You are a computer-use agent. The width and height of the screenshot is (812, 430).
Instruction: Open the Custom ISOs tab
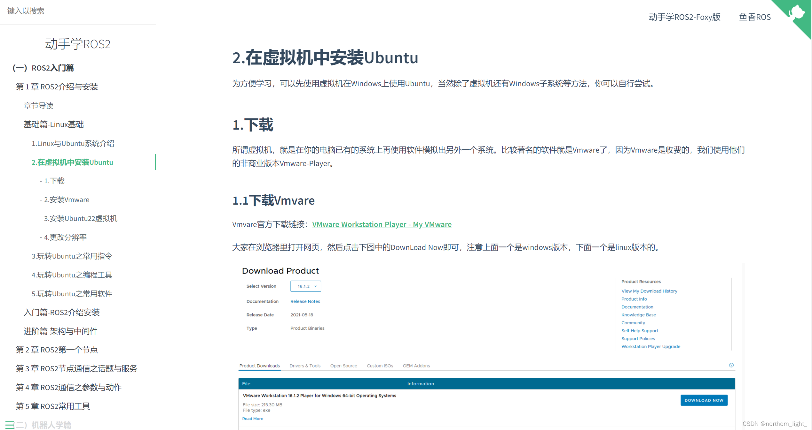[380, 366]
